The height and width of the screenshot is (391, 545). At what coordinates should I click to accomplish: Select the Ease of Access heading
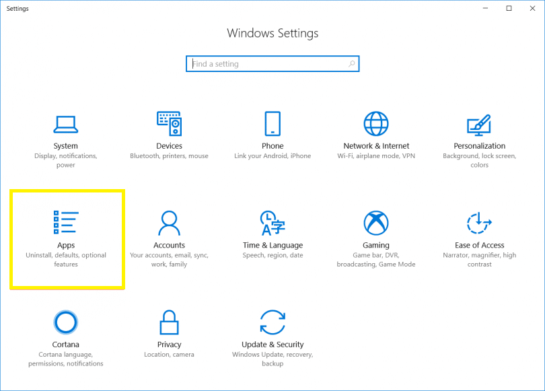(x=479, y=246)
